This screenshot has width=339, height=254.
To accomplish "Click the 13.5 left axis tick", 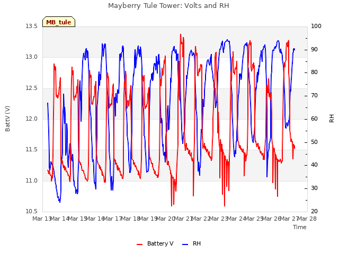I will coord(32,26).
